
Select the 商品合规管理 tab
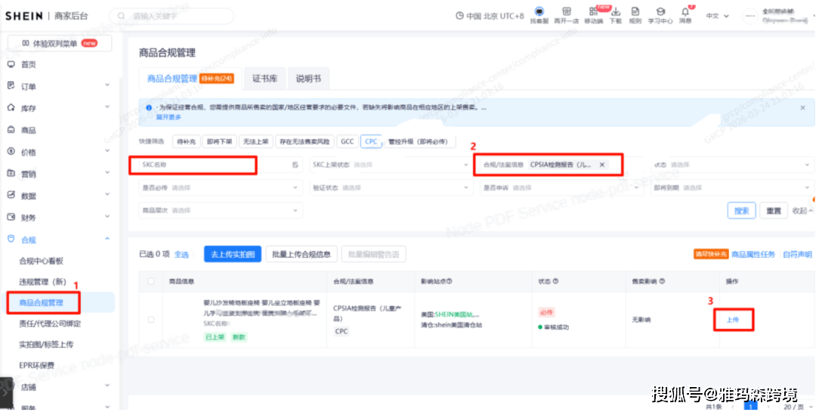pos(190,79)
